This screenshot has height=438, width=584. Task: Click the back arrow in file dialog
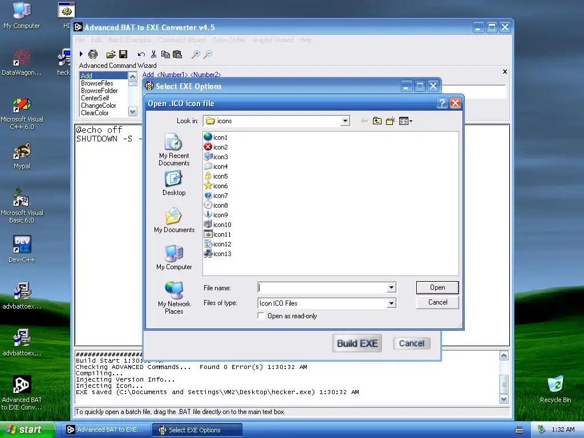364,121
